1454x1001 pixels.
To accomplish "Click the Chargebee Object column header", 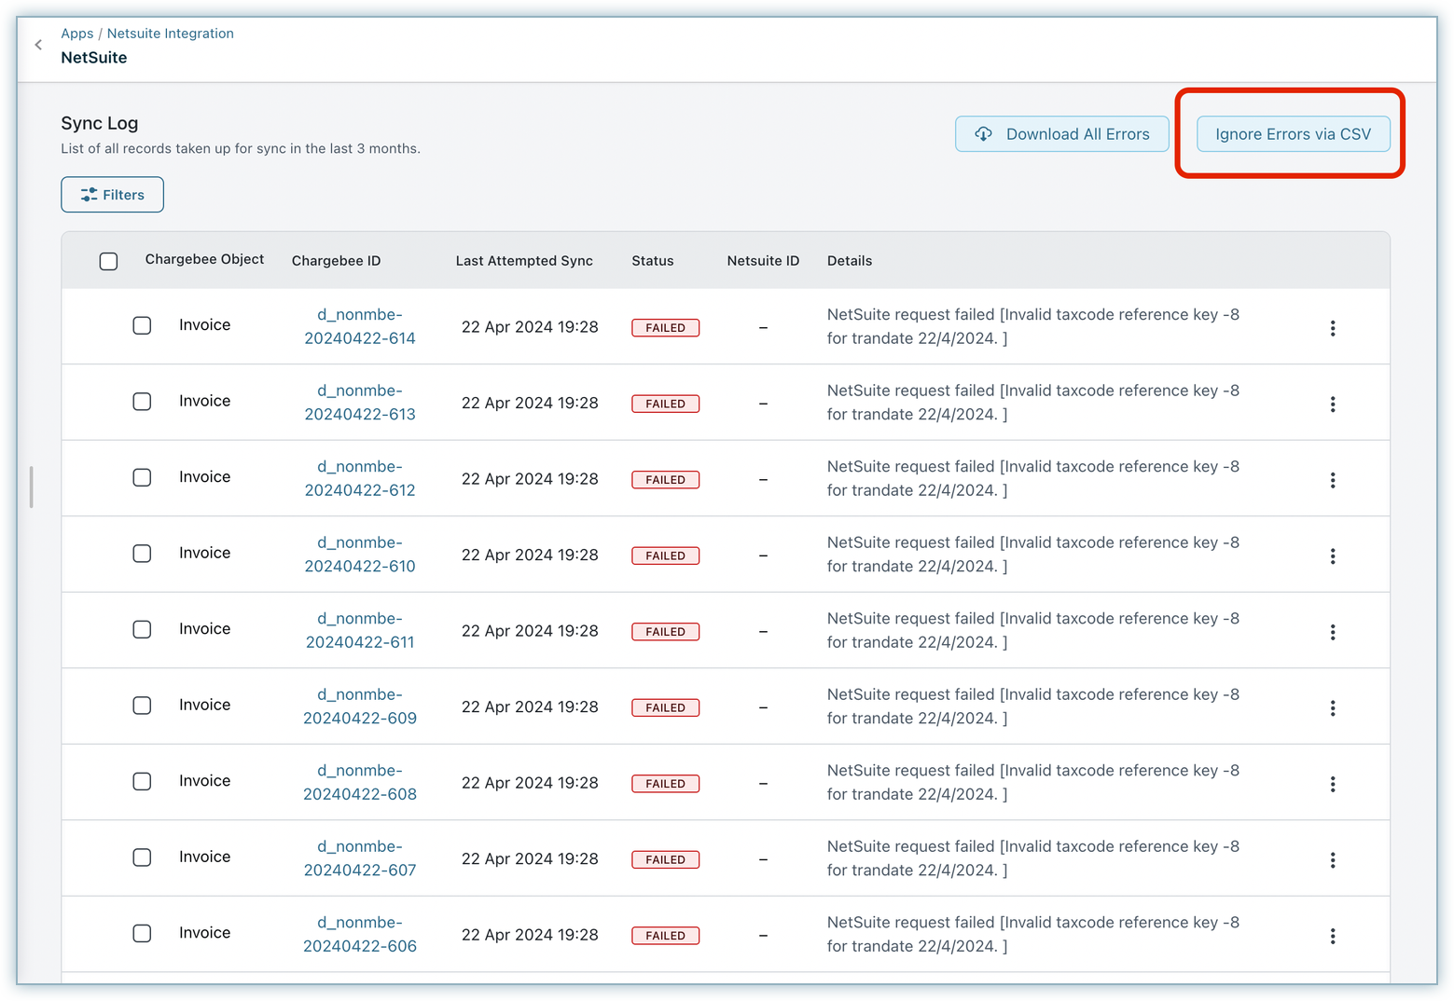I will click(204, 259).
